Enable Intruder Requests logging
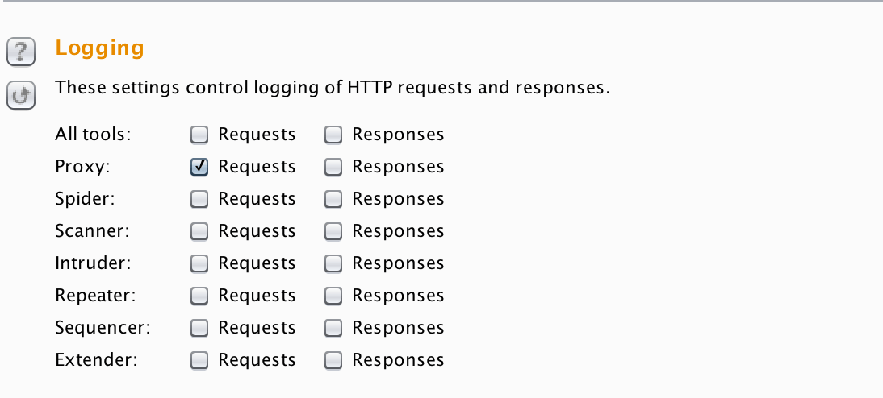Screen dimensions: 883x398 tap(199, 263)
